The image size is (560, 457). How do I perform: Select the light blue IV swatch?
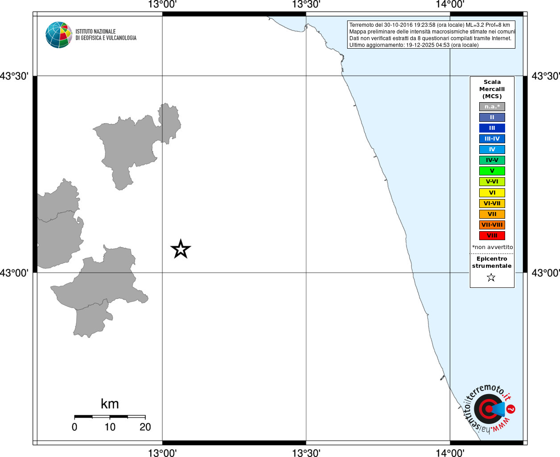click(x=492, y=150)
